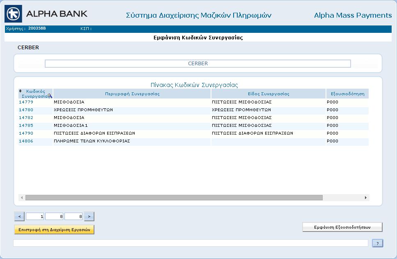Click Επιστροφή στη Διαχείριση Εργασιών button

[x=54, y=229]
